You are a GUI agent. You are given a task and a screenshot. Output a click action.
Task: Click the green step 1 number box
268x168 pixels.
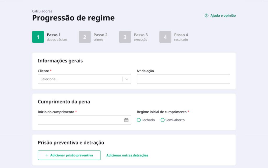(x=38, y=37)
